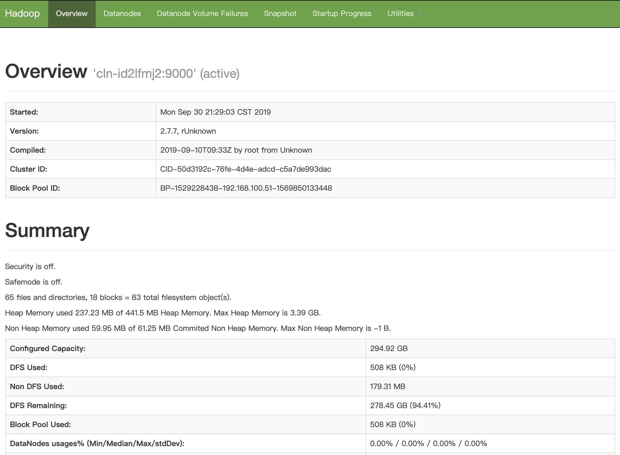The height and width of the screenshot is (455, 620).
Task: Click the DFS Used: row label
Action: 29,367
